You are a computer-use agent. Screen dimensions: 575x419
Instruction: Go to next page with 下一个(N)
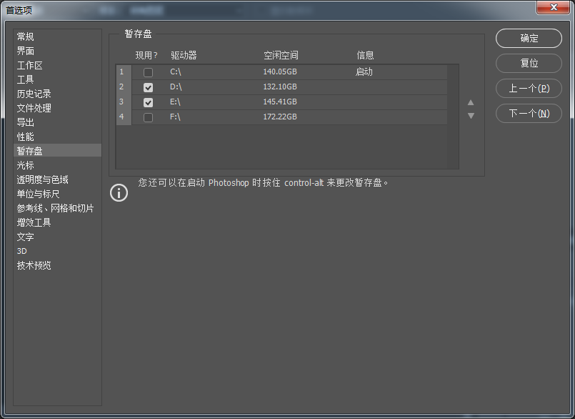pos(529,113)
